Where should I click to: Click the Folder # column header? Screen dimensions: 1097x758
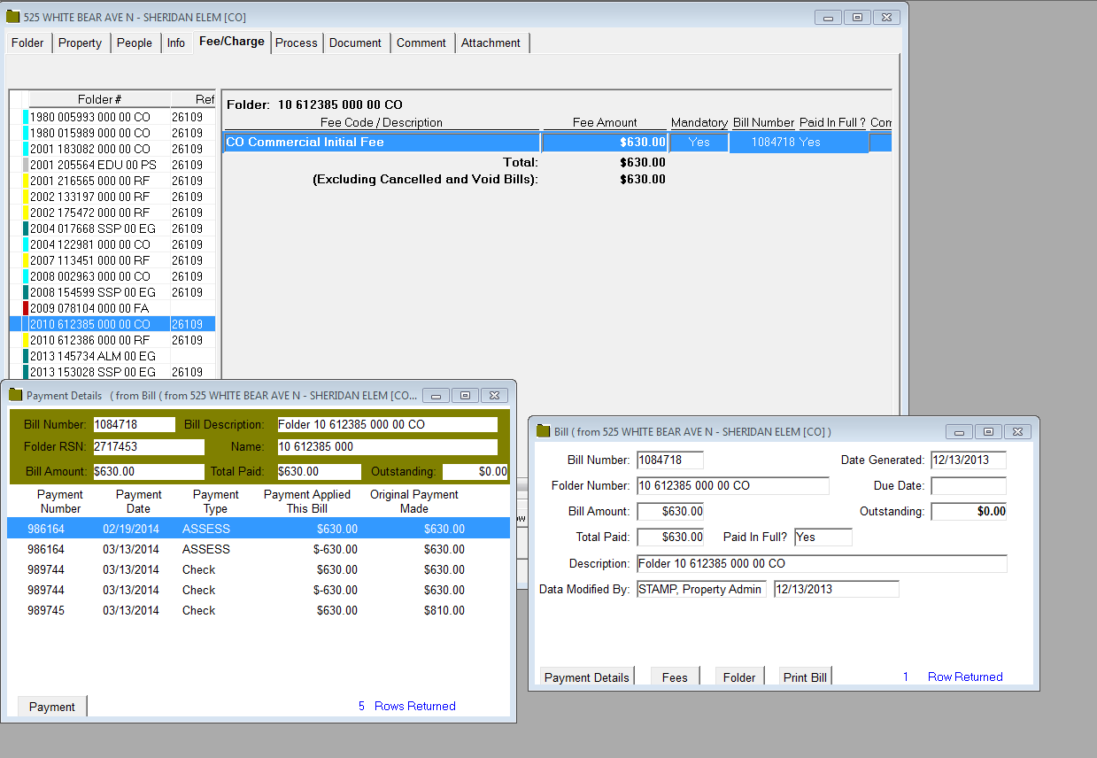pos(99,100)
